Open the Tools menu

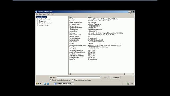point(49,14)
